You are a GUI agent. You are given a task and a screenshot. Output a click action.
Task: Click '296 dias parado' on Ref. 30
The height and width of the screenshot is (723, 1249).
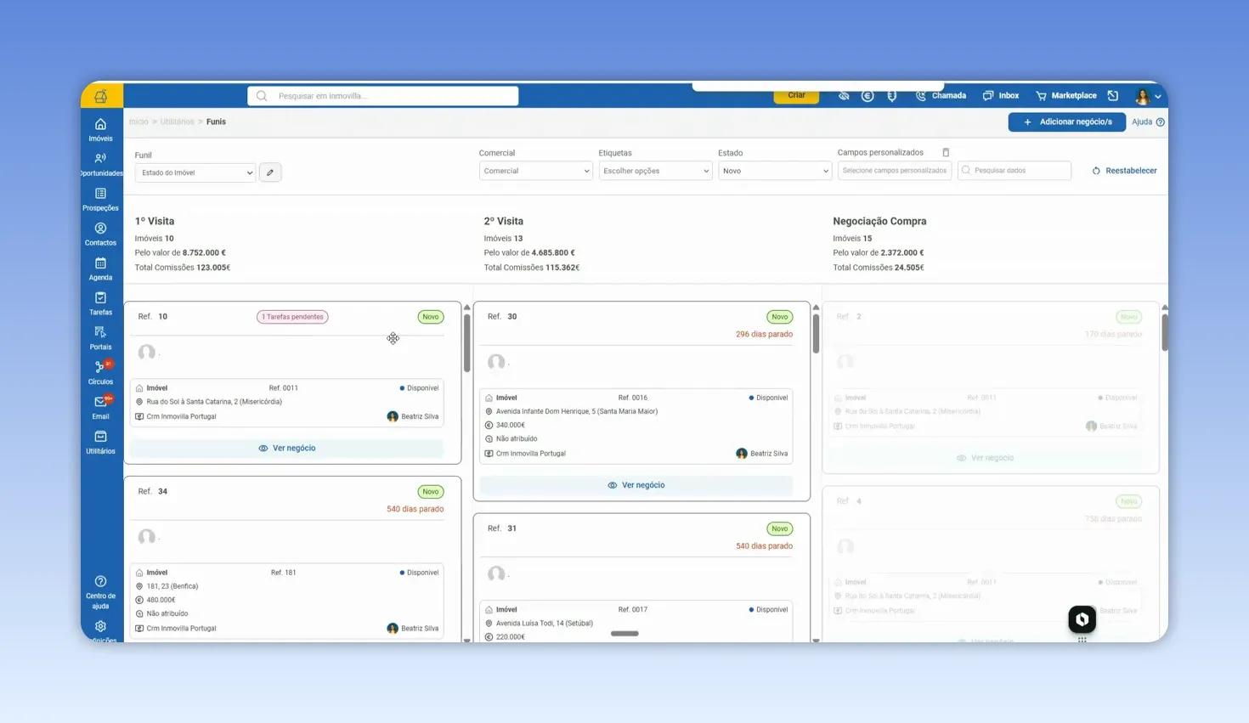[x=764, y=335]
